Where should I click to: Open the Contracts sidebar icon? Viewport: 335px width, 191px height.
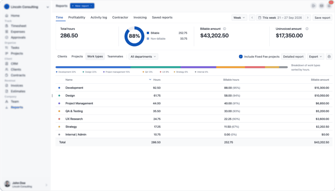[x=7, y=75]
